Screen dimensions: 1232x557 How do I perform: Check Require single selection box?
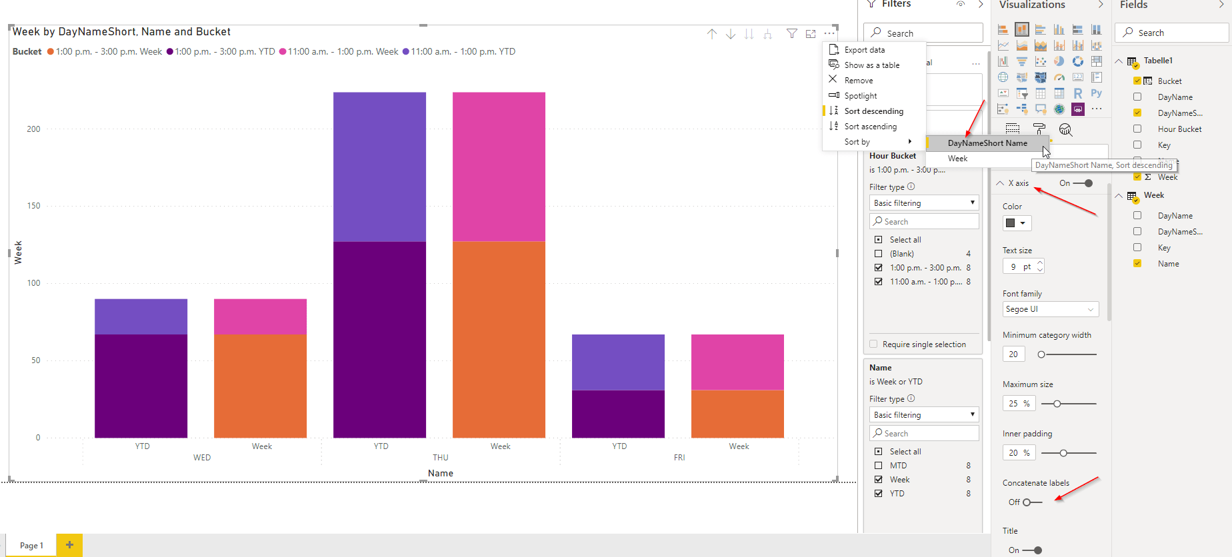(873, 344)
